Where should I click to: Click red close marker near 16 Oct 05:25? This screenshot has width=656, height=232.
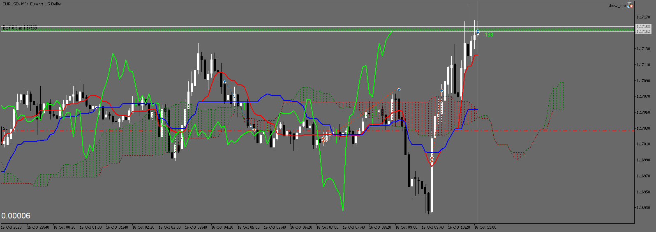coord(254,130)
